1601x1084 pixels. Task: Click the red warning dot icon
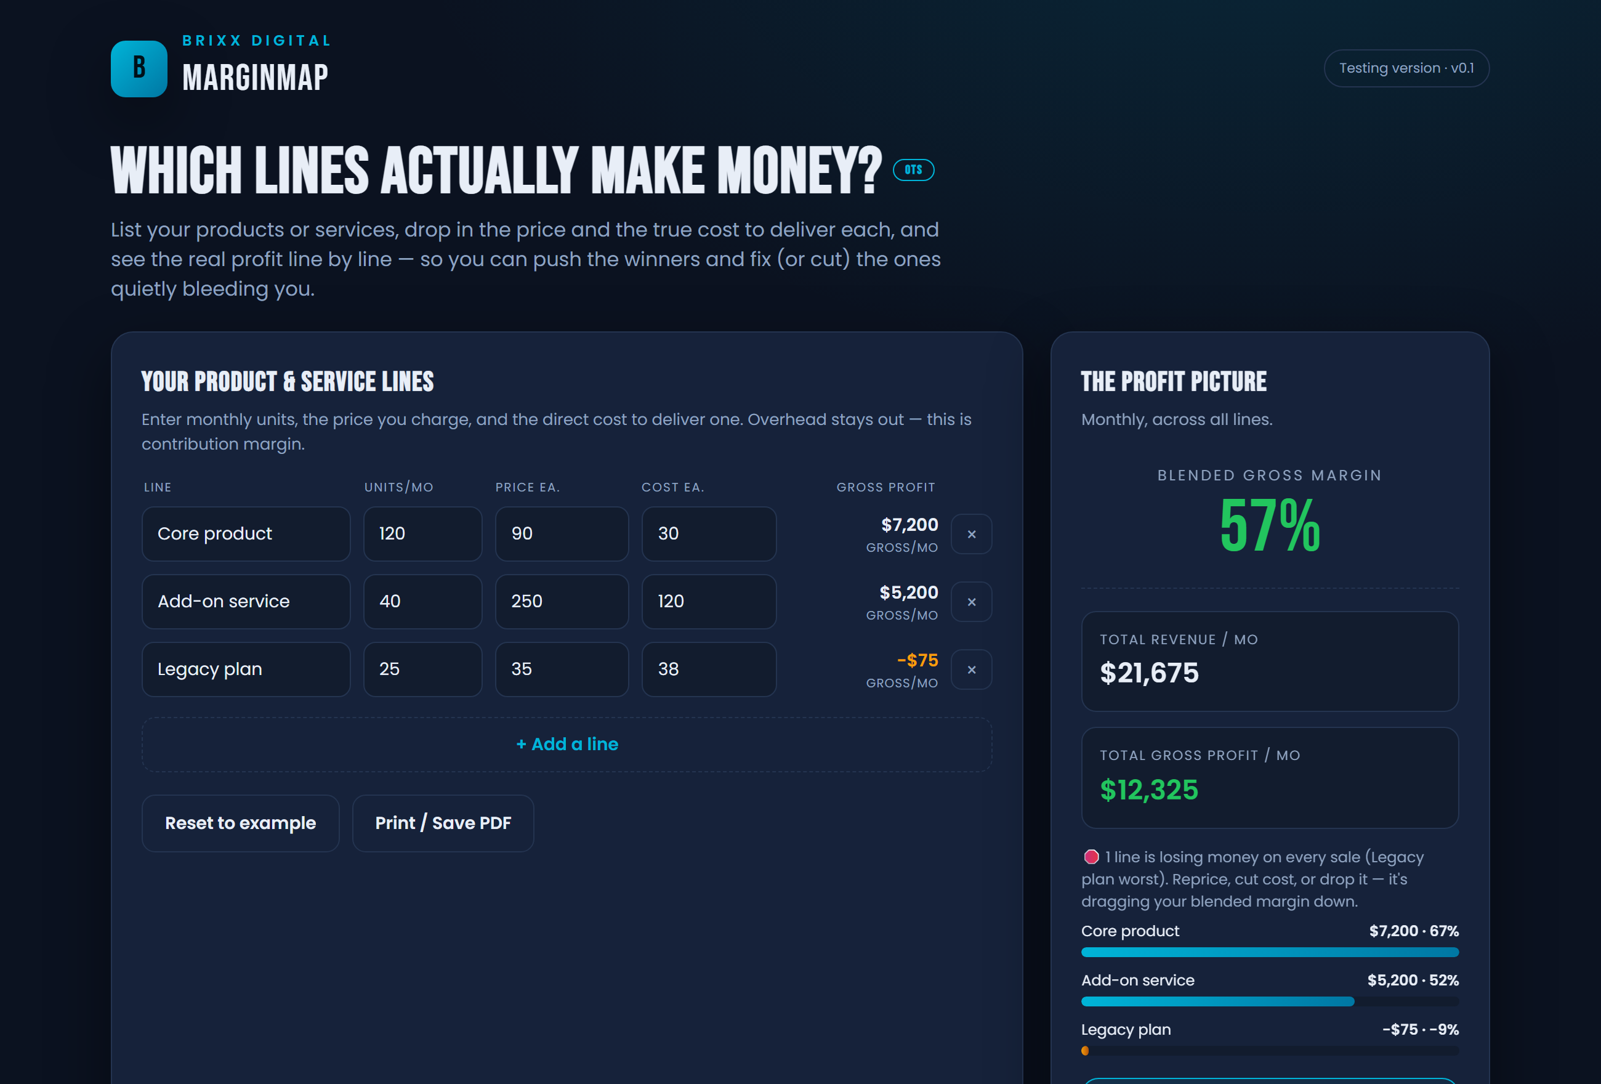(1091, 857)
